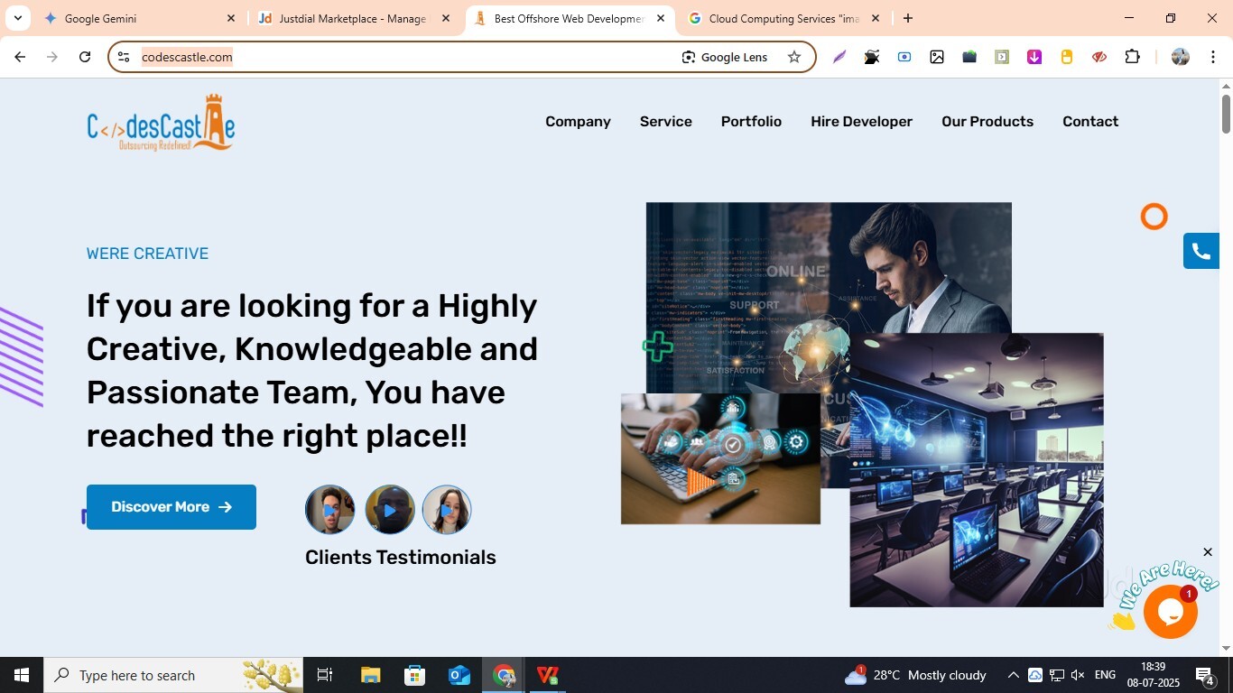Click the codescastle.com address bar
Screen dimensions: 1233x693
(x=406, y=57)
